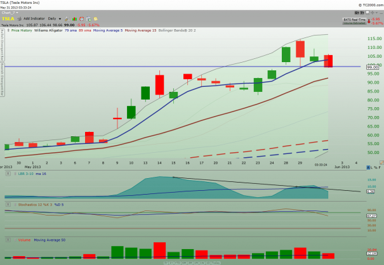Click the Williams Alligator indicator label
Image resolution: width=384 pixels, height=265 pixels.
click(48, 30)
